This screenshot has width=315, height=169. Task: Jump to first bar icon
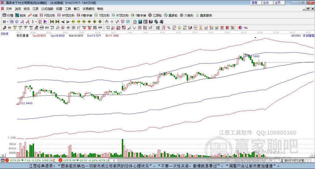tap(52, 22)
